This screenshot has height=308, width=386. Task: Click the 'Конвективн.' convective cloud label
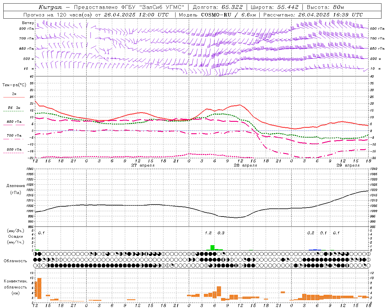16,281
